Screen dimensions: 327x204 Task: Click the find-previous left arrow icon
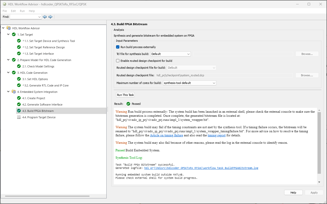pos(45,17)
